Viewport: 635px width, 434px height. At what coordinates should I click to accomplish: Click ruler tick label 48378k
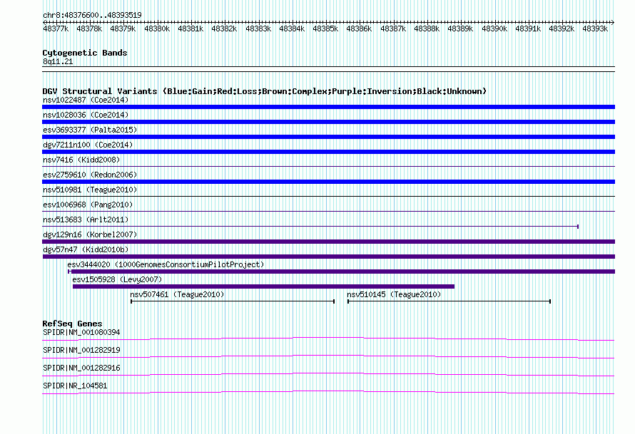pos(89,29)
